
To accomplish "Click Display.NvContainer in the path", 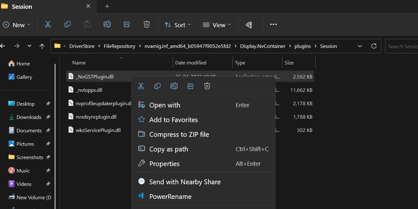I will click(x=263, y=46).
